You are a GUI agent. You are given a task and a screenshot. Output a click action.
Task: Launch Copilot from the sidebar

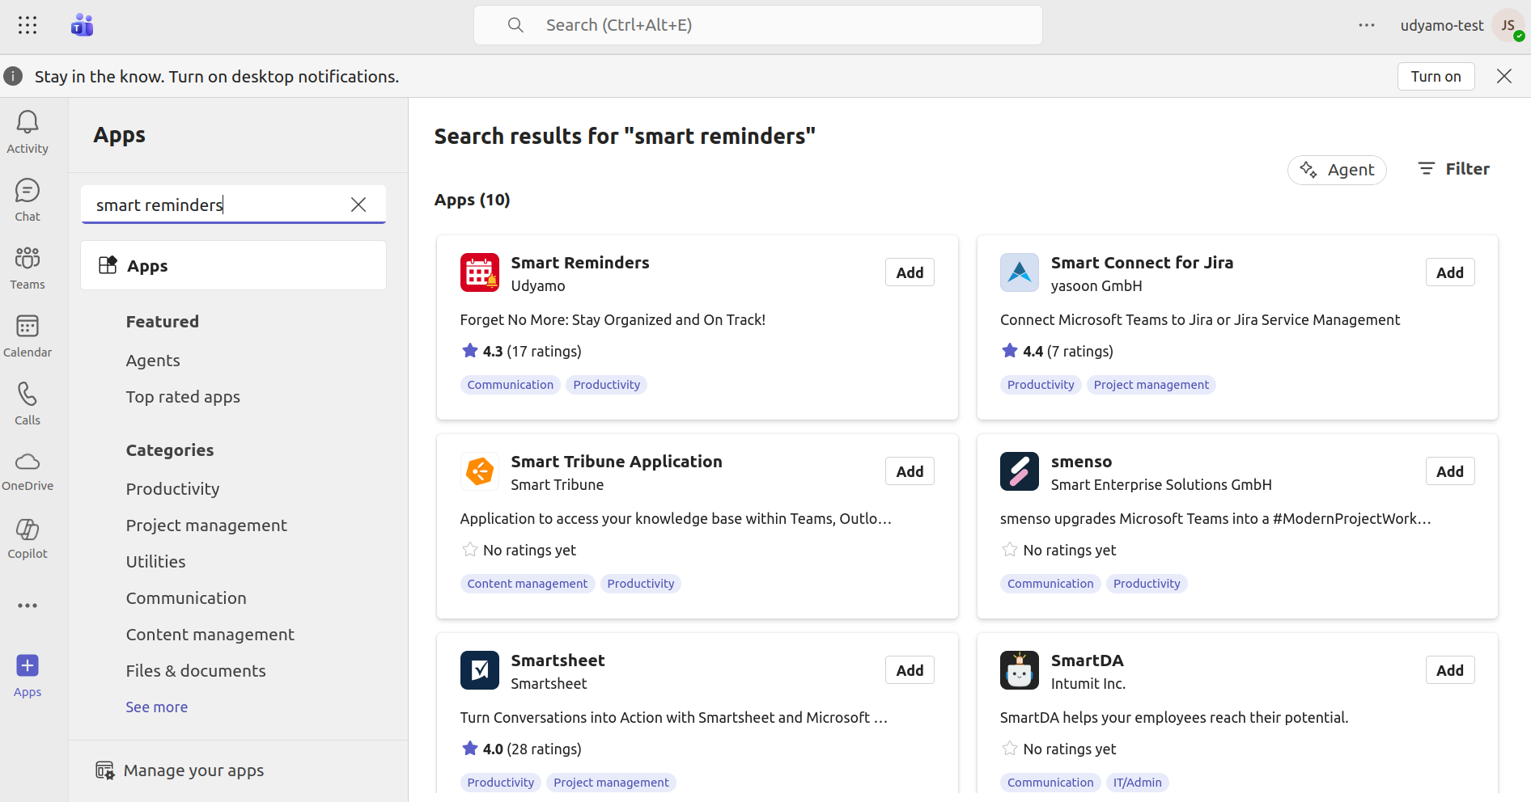click(28, 538)
